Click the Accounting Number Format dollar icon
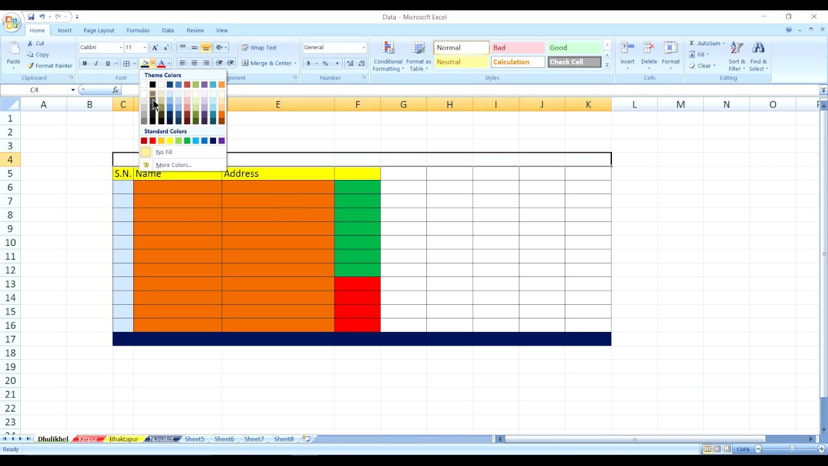828x466 pixels. [309, 63]
